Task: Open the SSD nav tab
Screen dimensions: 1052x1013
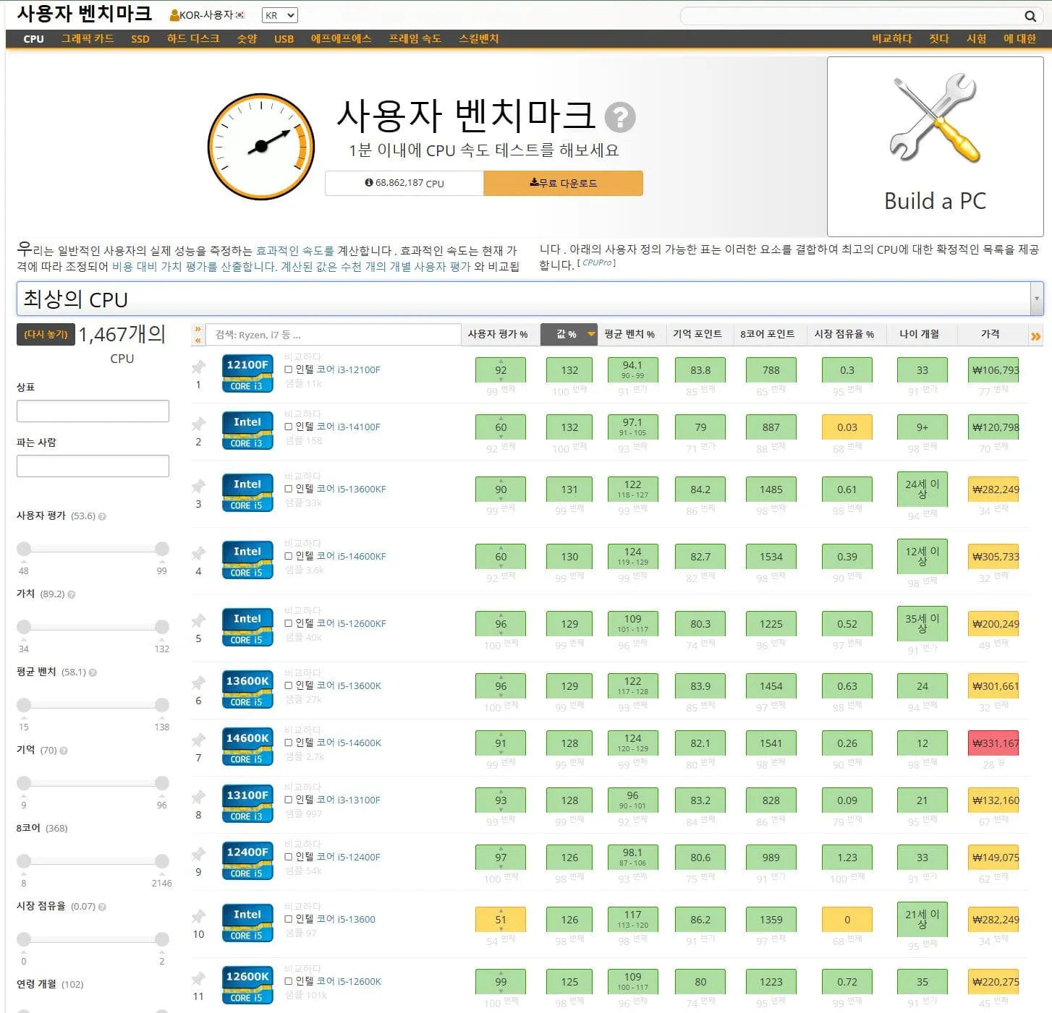Action: 140,39
